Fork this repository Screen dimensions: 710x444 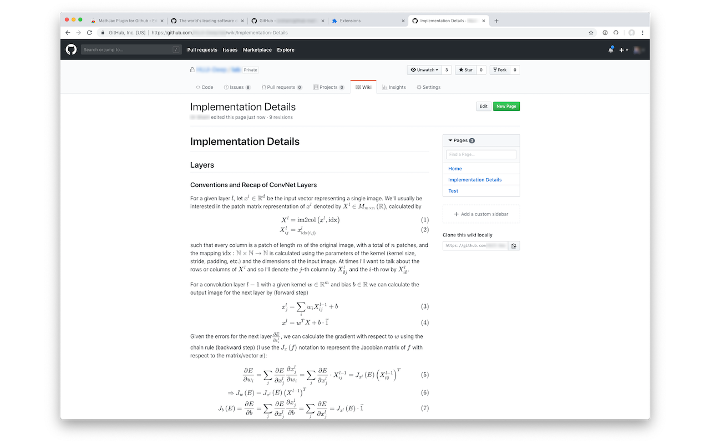coord(500,70)
